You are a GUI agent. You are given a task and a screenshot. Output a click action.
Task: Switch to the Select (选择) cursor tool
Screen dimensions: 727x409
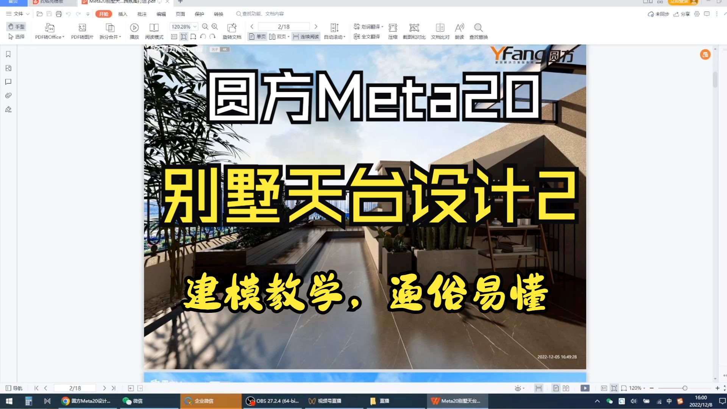tap(16, 37)
